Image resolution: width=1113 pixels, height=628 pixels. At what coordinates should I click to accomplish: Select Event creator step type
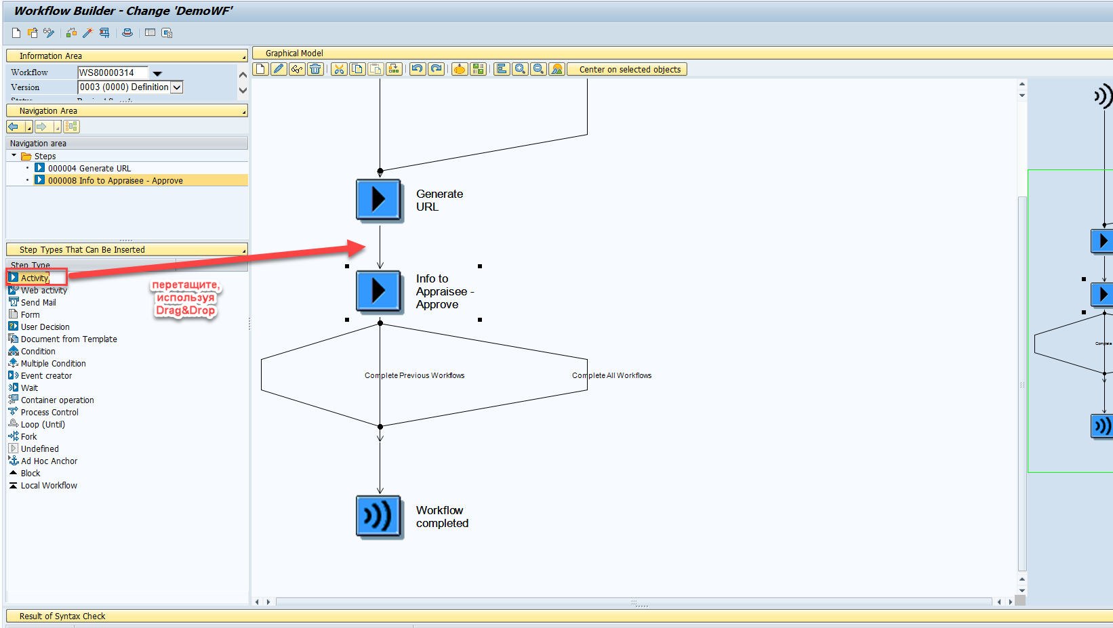pos(46,375)
